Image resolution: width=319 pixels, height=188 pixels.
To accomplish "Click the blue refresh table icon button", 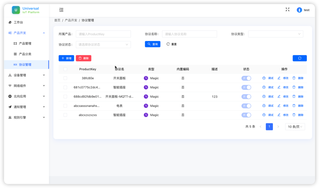I will coord(300,58).
